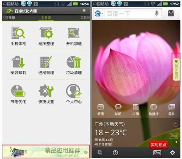Screen dimensions: 182x159
Task: Refresh the 广州 local weather widget
Action: coord(175,125)
